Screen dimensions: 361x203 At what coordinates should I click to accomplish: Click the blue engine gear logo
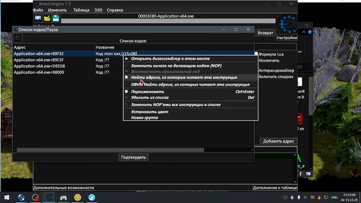coord(287,24)
